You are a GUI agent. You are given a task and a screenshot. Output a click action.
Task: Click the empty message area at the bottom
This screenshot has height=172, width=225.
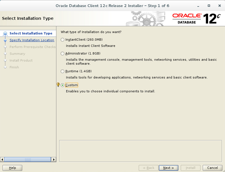(x=140, y=151)
